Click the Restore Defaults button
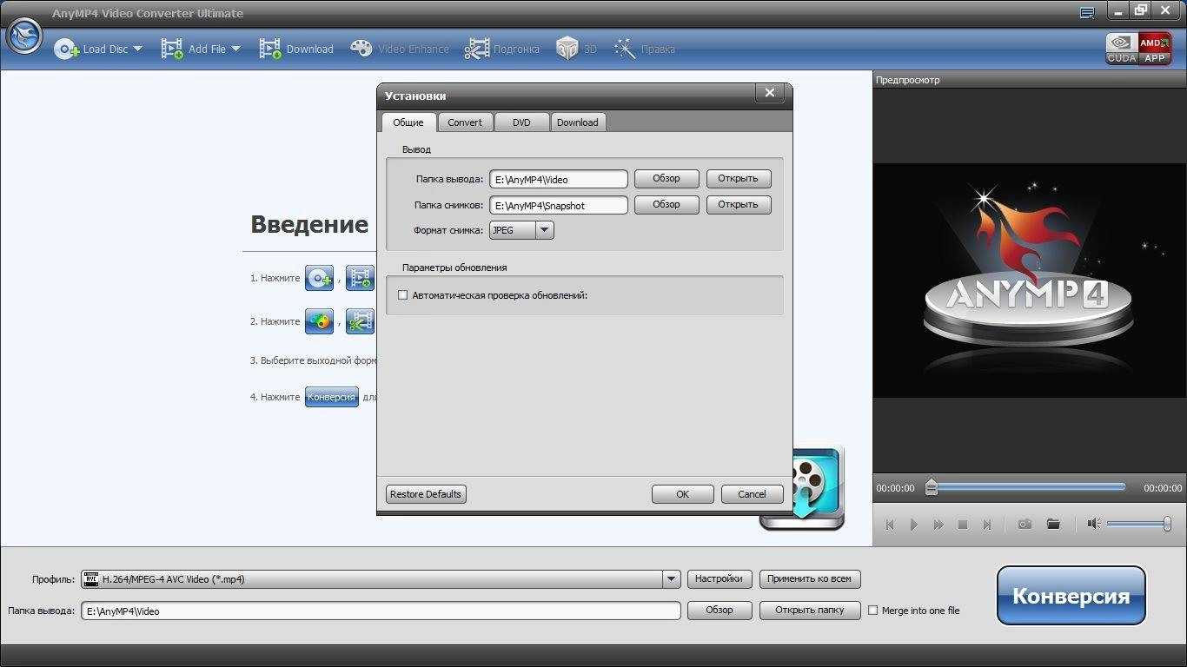Viewport: 1187px width, 667px height. [426, 494]
